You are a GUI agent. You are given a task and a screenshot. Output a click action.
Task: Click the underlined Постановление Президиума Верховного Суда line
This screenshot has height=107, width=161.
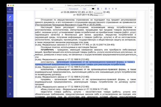68,25
